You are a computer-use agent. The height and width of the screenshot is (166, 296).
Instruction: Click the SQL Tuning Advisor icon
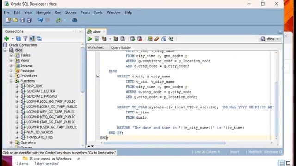[123, 39]
